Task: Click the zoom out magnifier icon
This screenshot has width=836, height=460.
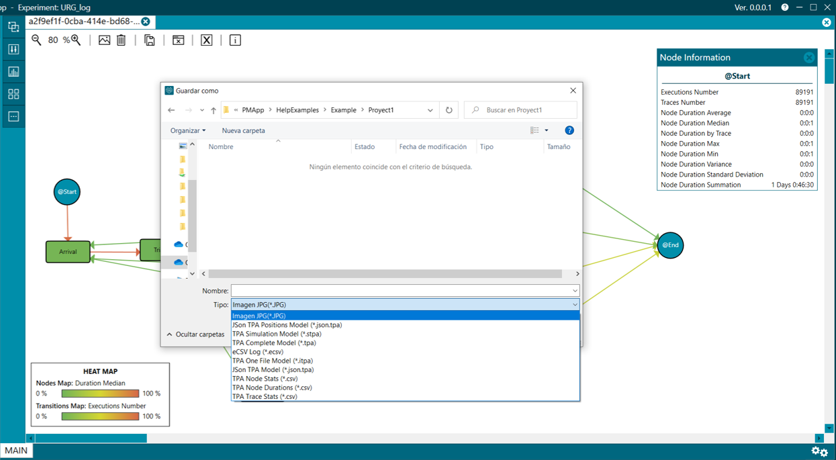Action: click(x=36, y=40)
